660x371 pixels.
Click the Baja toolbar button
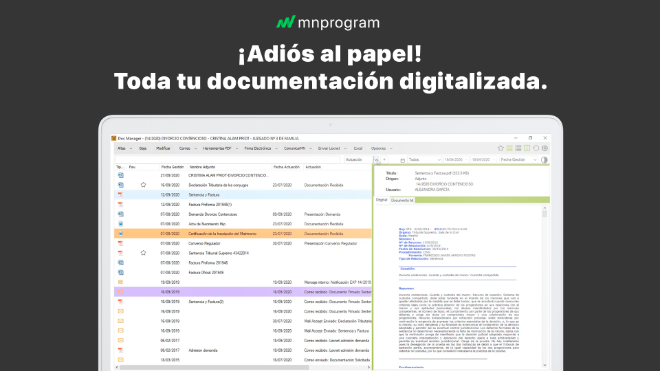click(x=143, y=148)
